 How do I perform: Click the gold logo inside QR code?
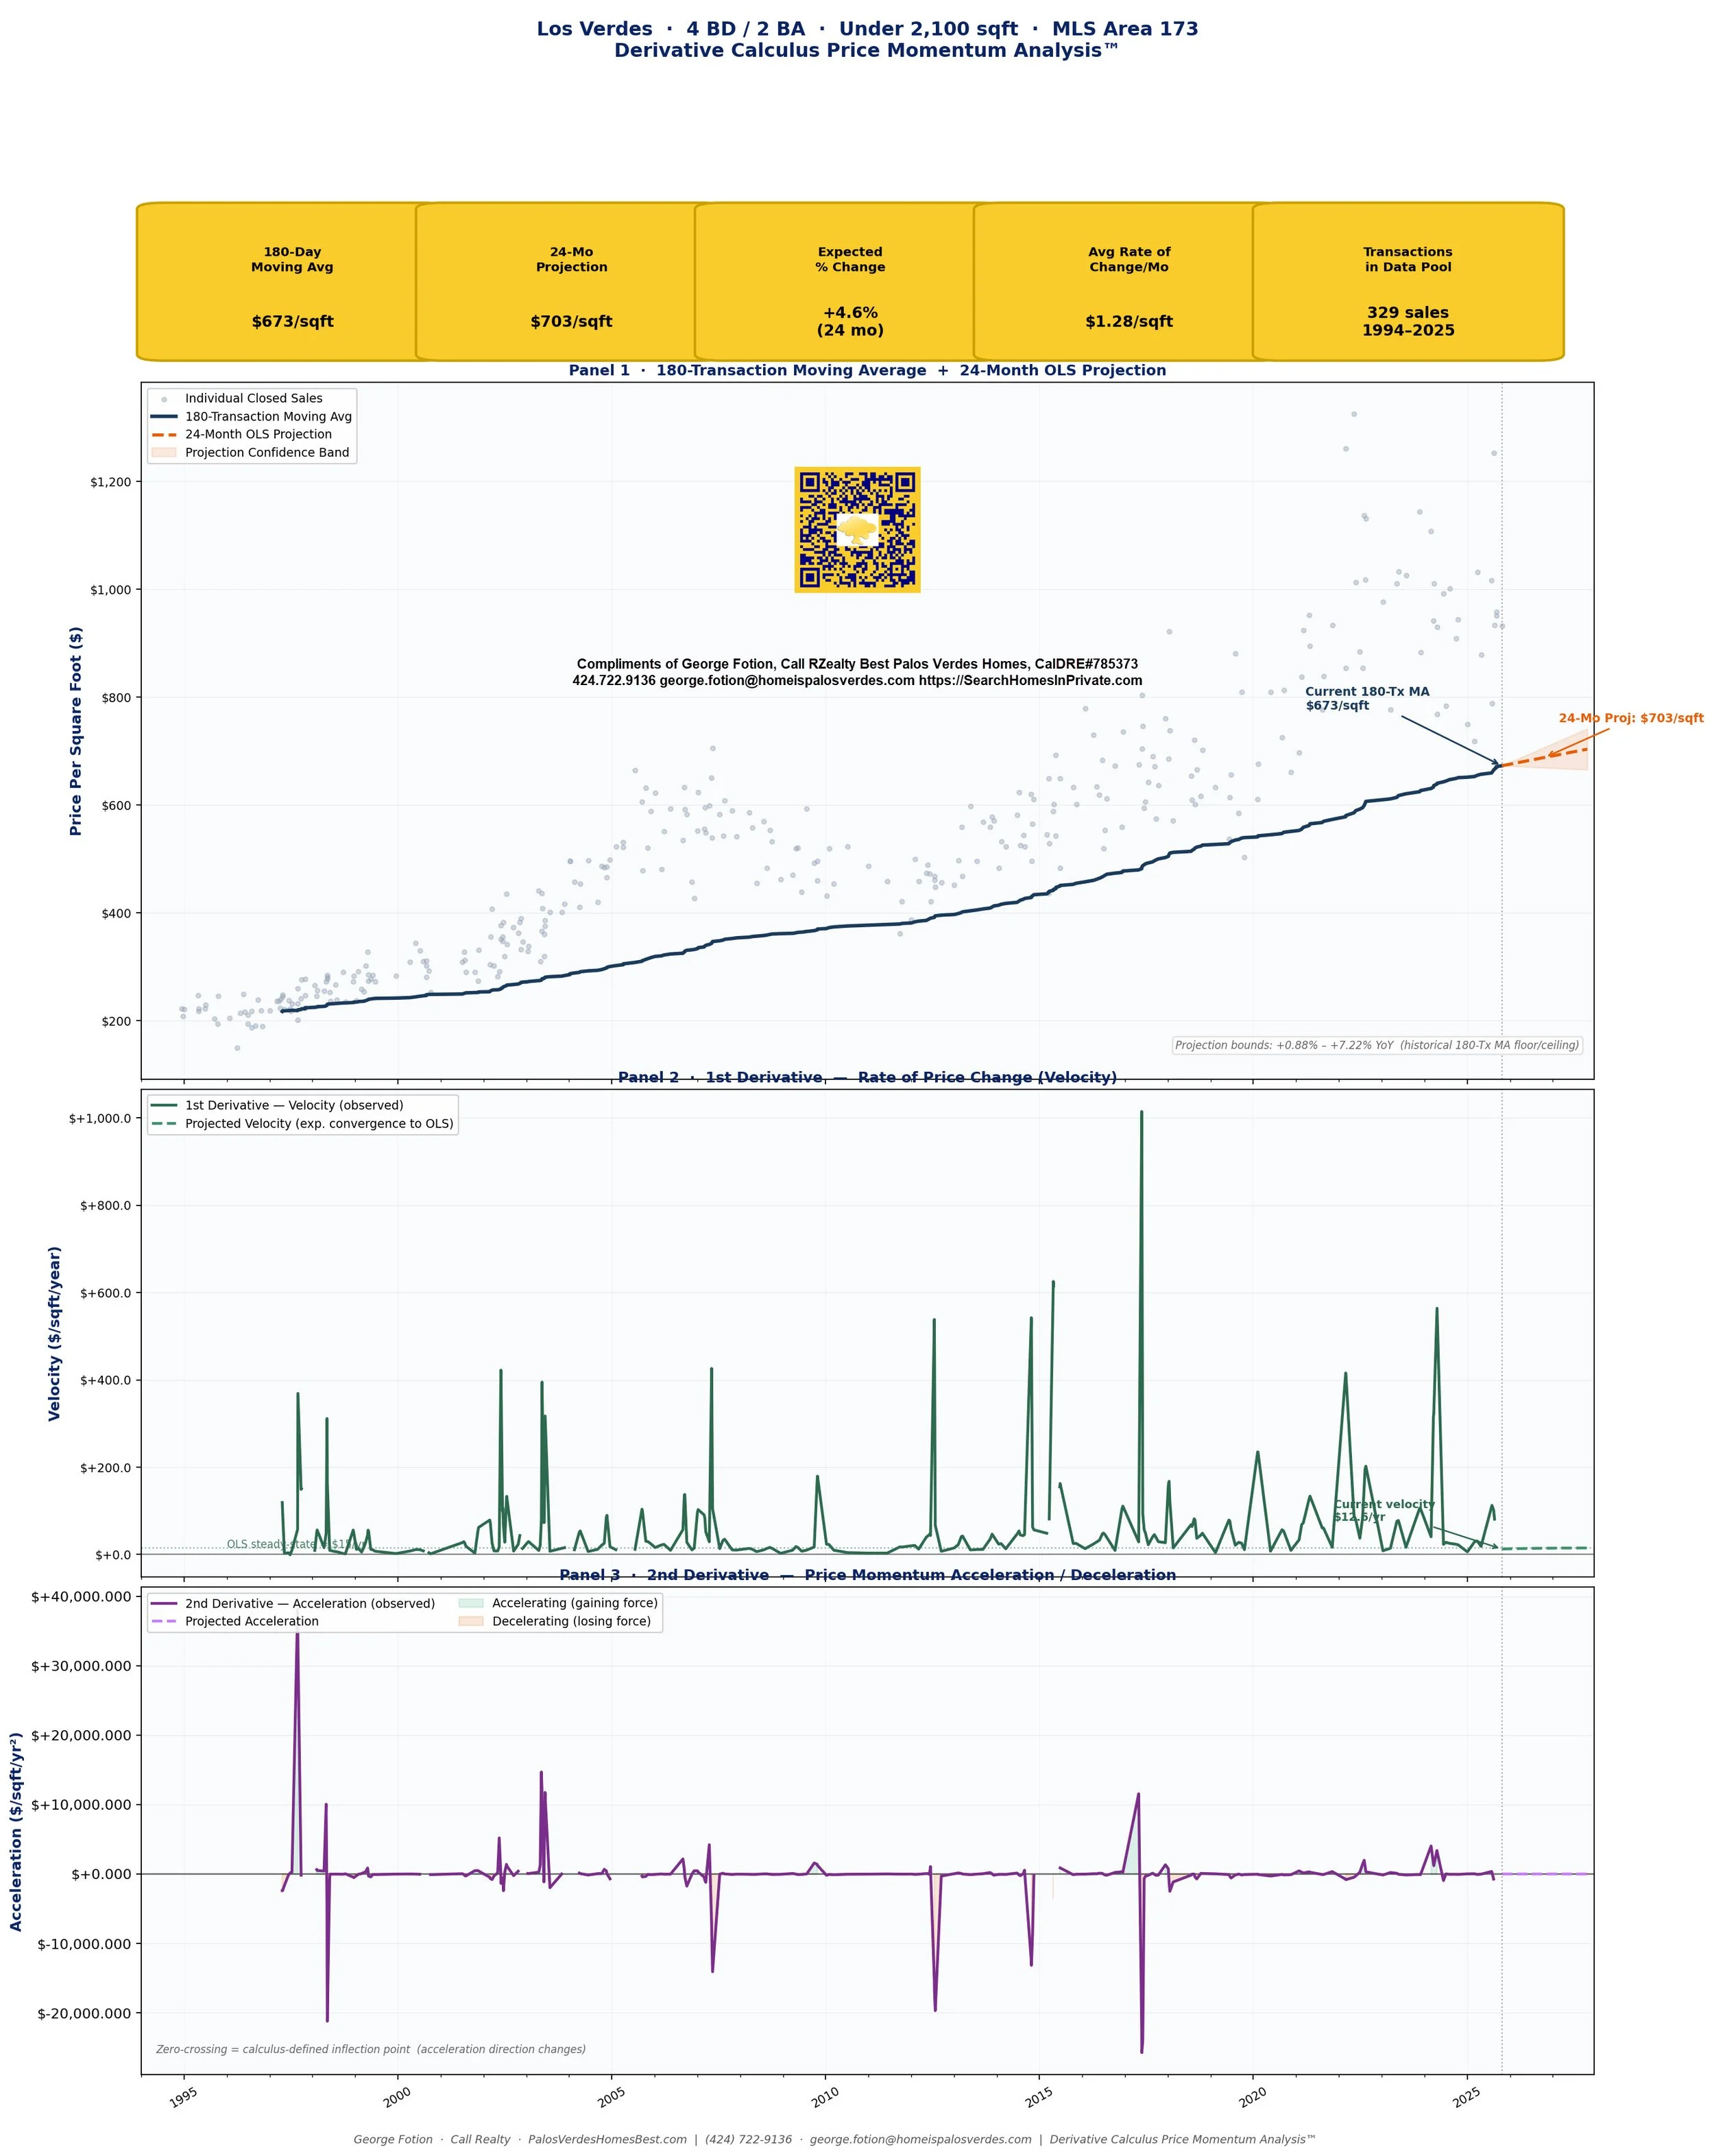856,529
